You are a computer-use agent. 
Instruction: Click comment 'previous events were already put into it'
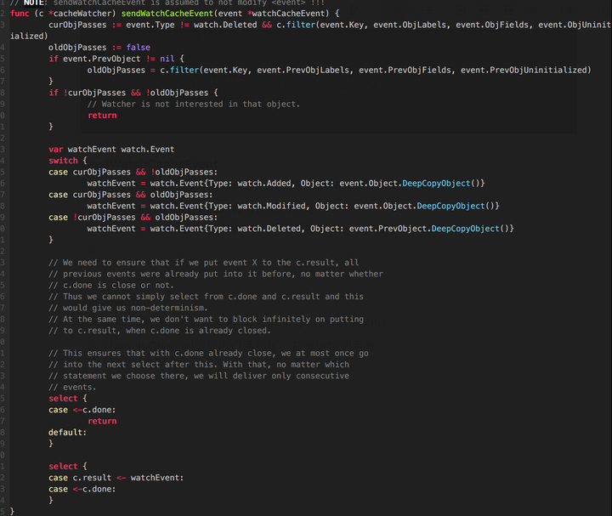[x=215, y=274]
